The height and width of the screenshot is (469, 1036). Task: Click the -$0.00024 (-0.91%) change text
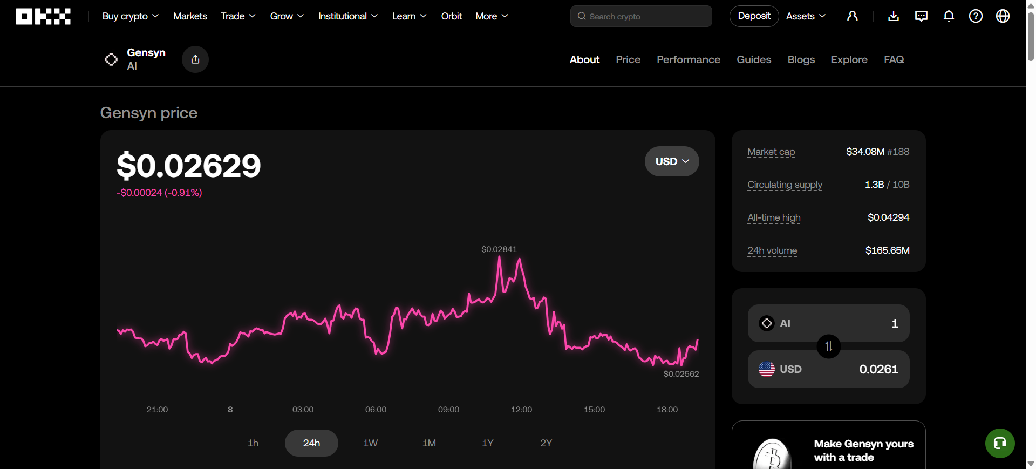(159, 193)
